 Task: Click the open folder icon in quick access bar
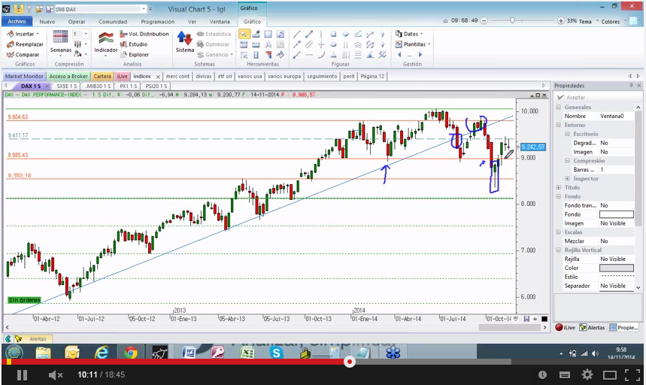38,8
